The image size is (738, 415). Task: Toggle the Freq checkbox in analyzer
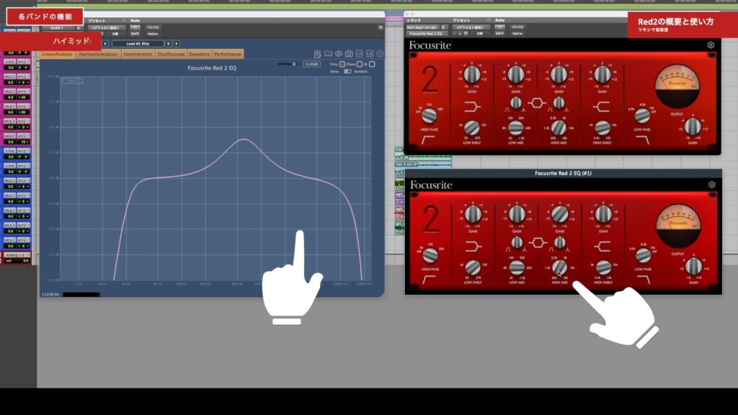point(342,64)
